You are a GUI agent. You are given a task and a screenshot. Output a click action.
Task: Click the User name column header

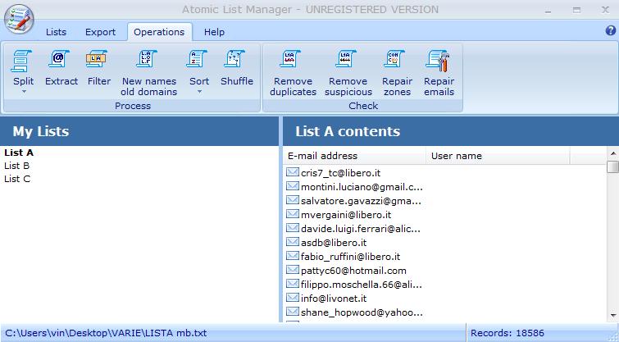tap(498, 156)
